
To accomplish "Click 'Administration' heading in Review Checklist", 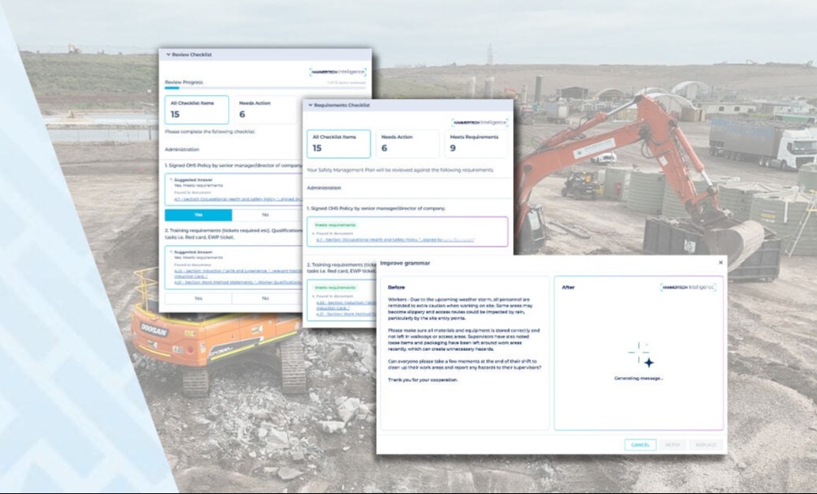I will click(182, 149).
